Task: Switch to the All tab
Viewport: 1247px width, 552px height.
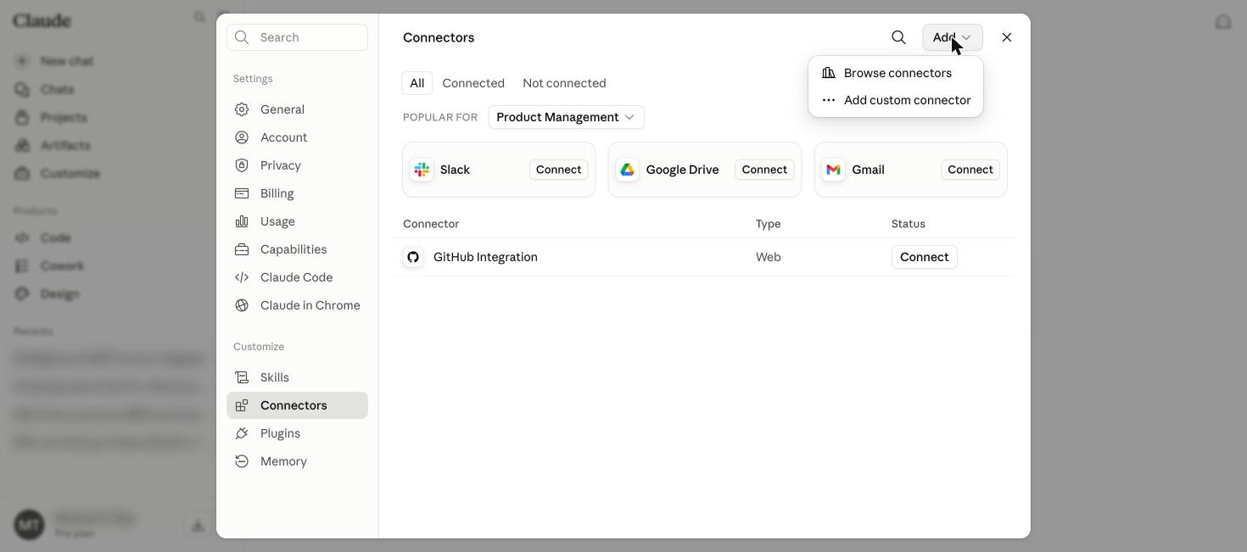Action: 417,83
